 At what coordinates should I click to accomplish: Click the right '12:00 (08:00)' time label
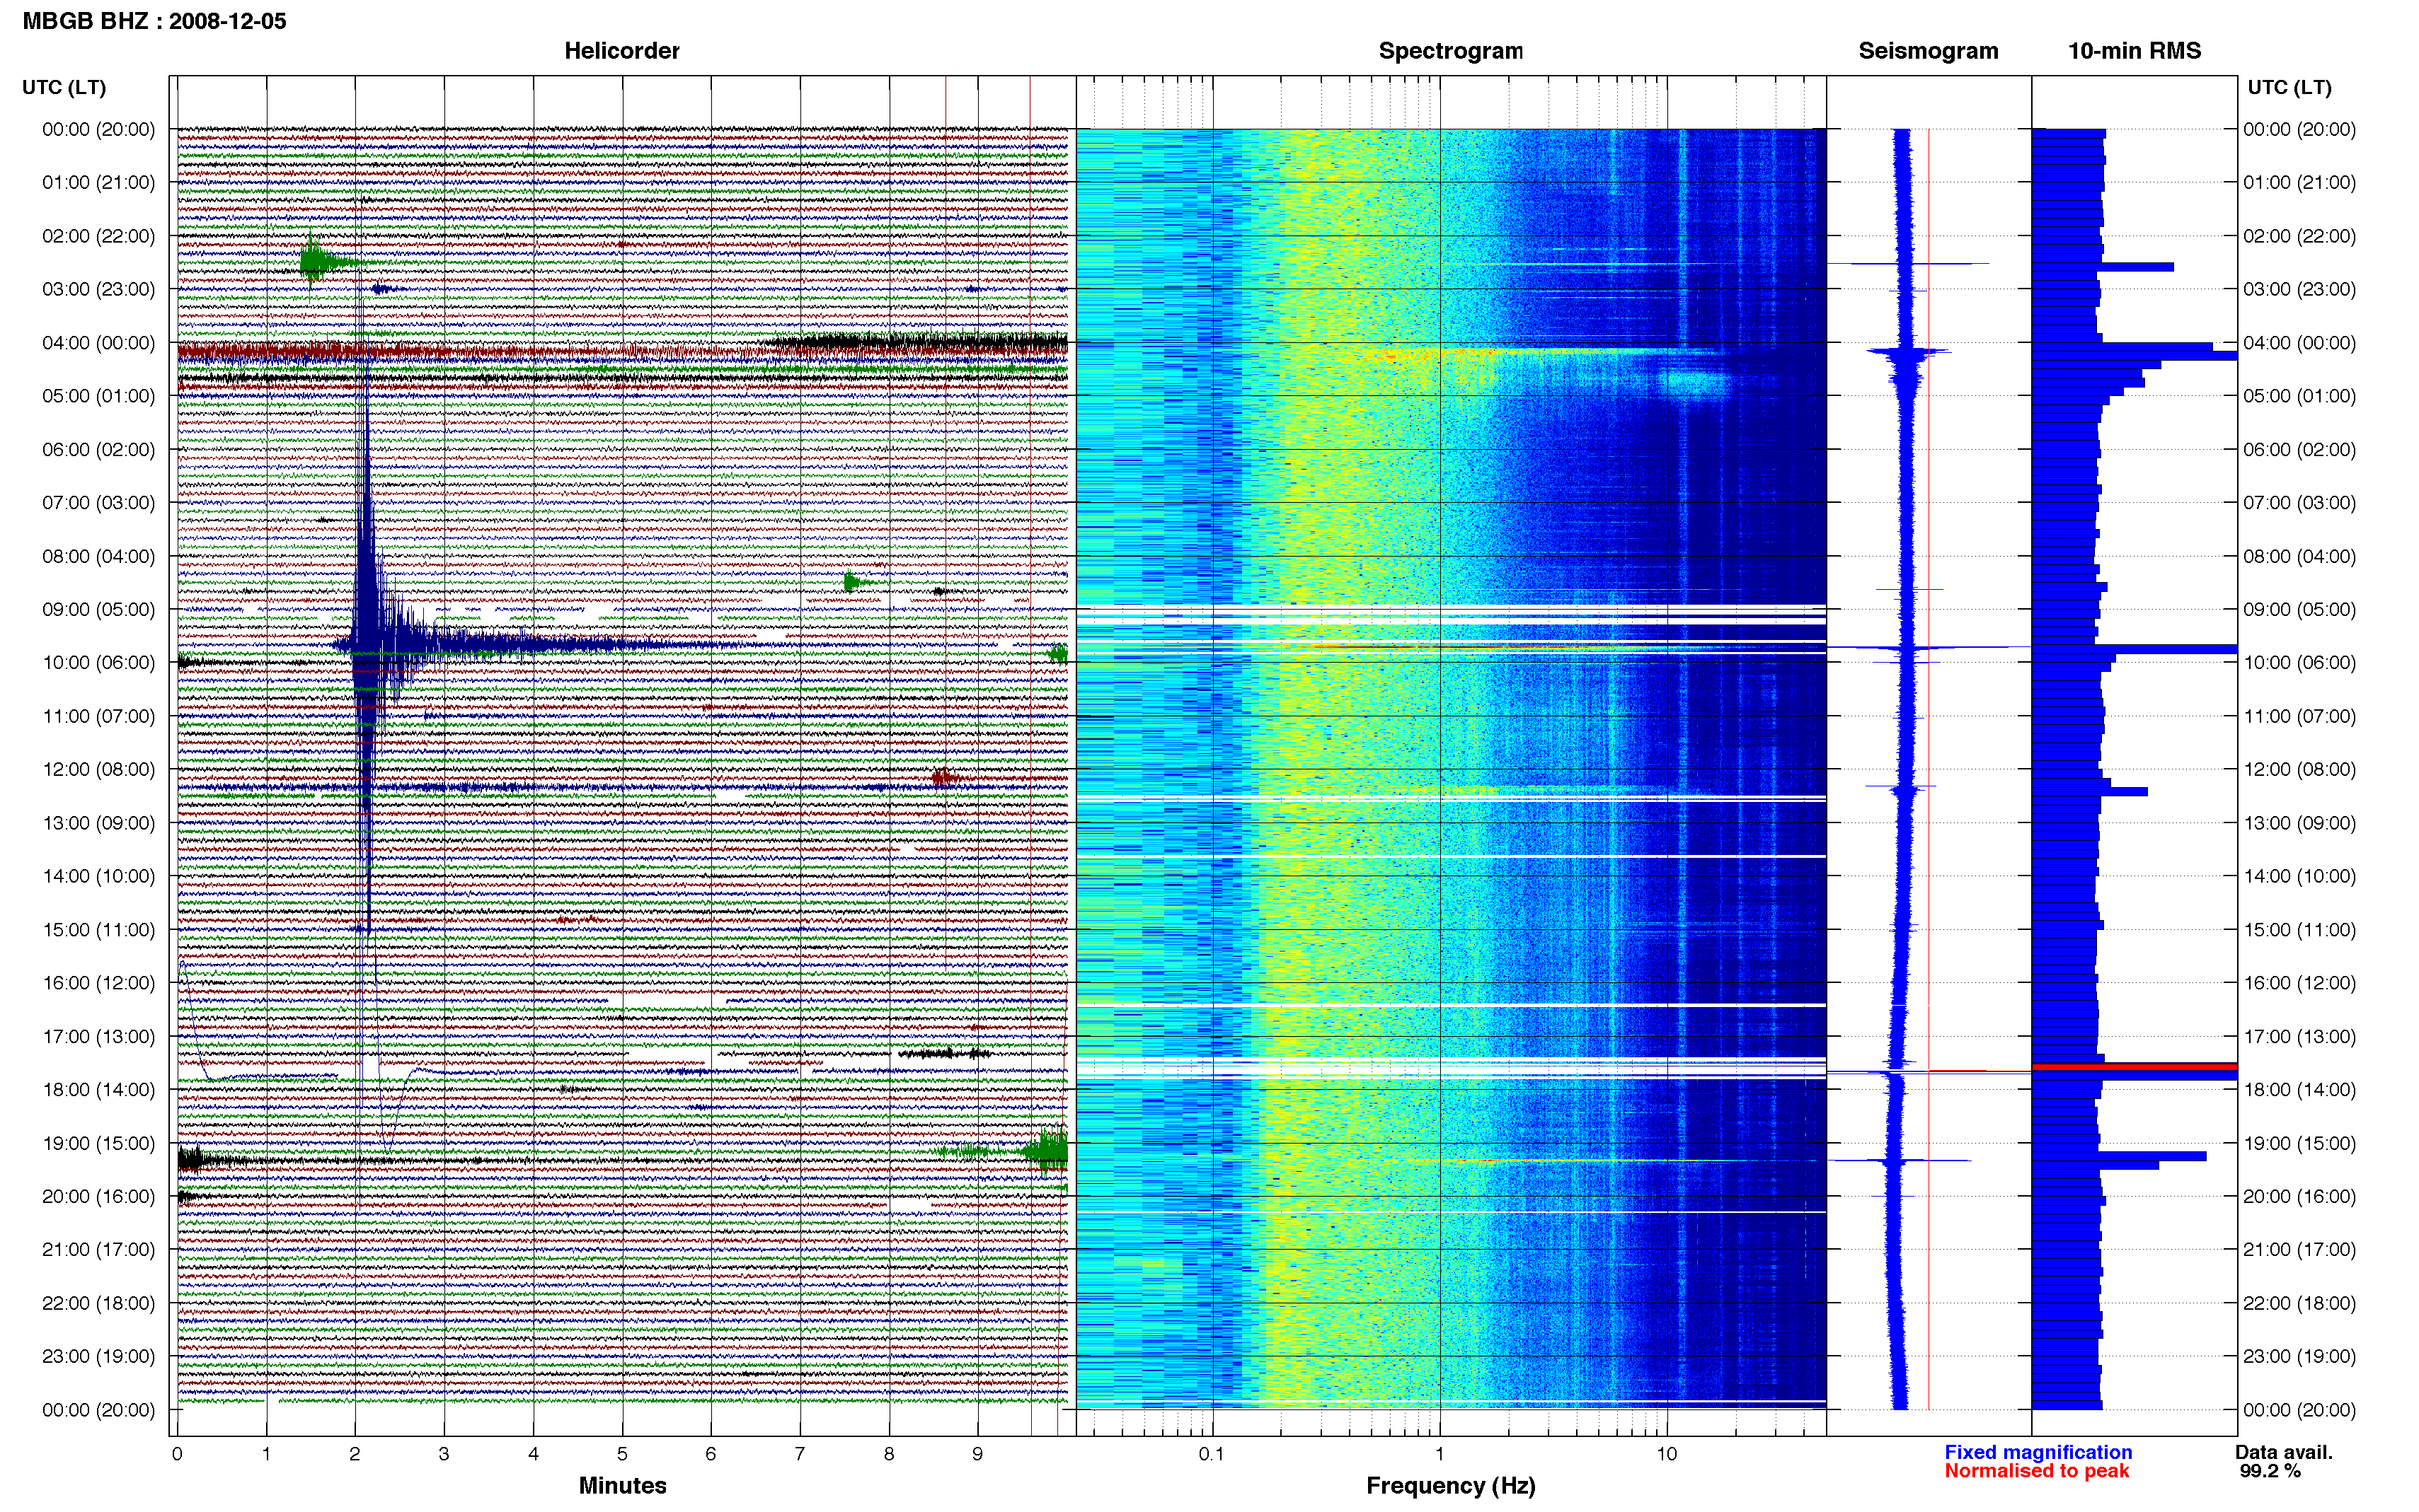click(2299, 770)
